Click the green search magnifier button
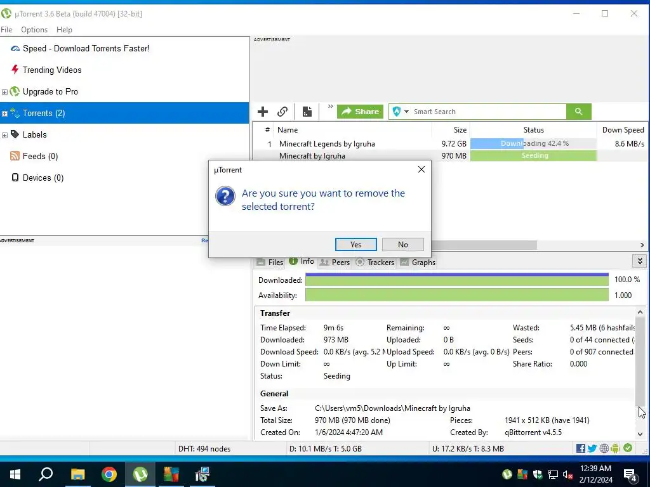 coord(579,112)
